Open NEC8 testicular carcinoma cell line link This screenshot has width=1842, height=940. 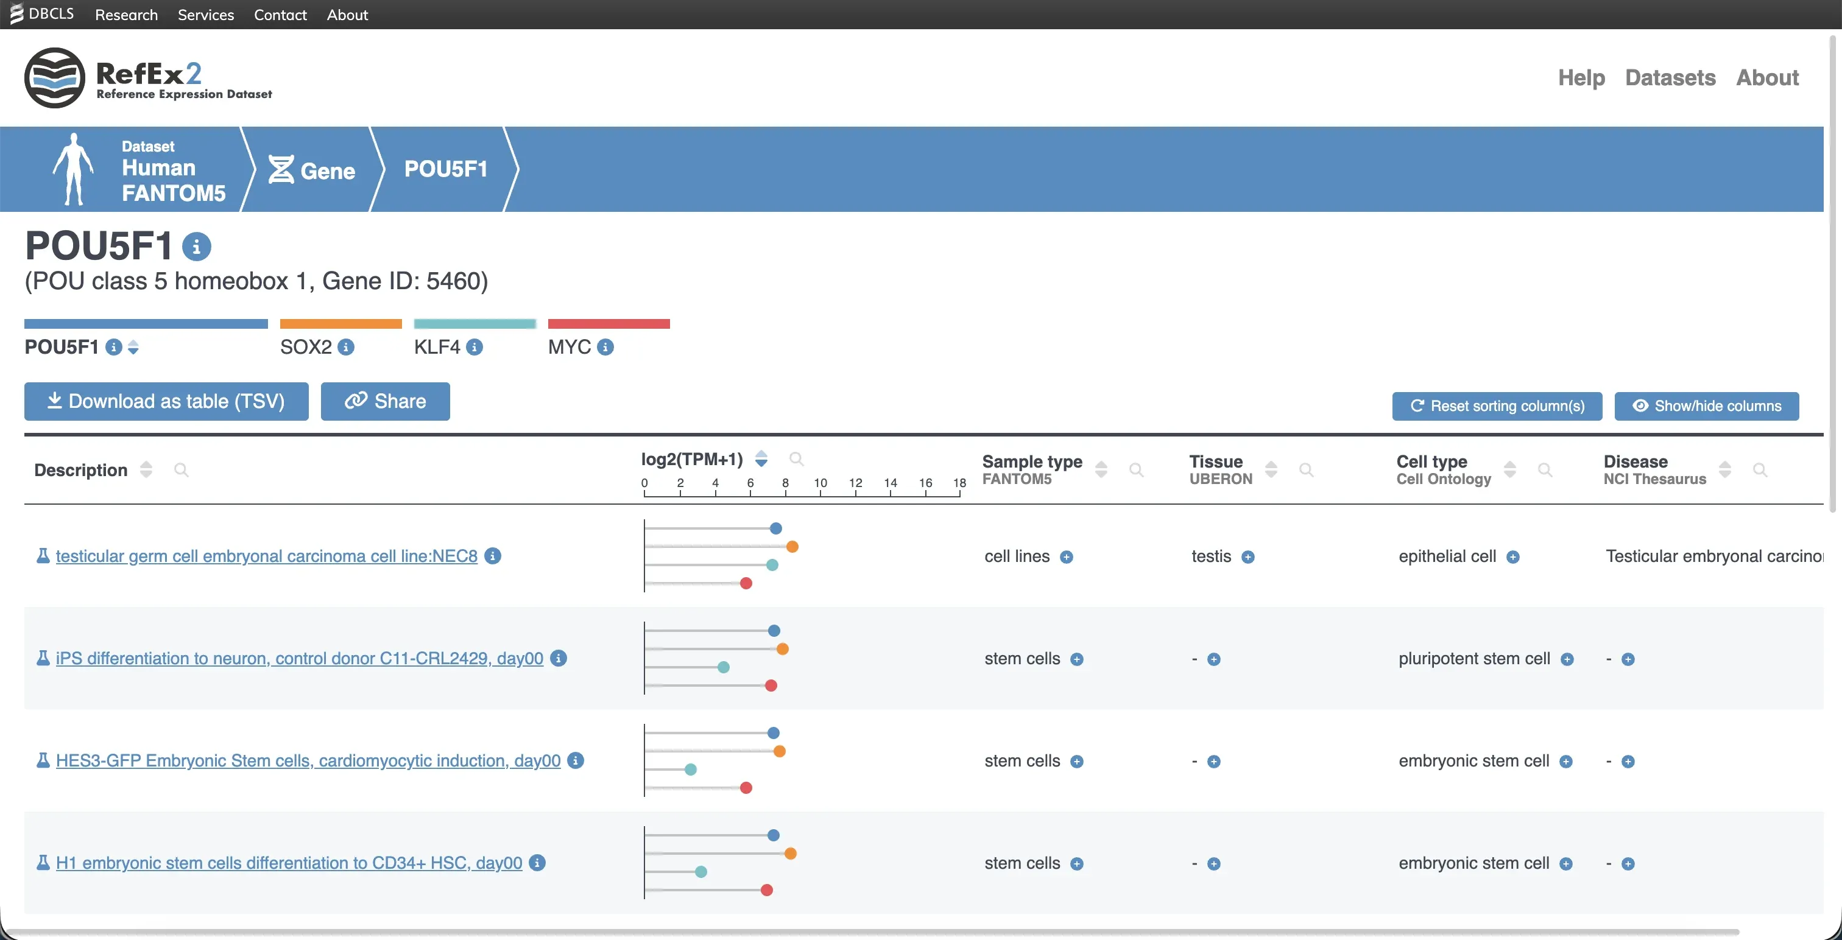click(x=267, y=556)
